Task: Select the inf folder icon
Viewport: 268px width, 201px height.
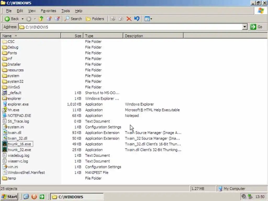Action: click(5, 59)
